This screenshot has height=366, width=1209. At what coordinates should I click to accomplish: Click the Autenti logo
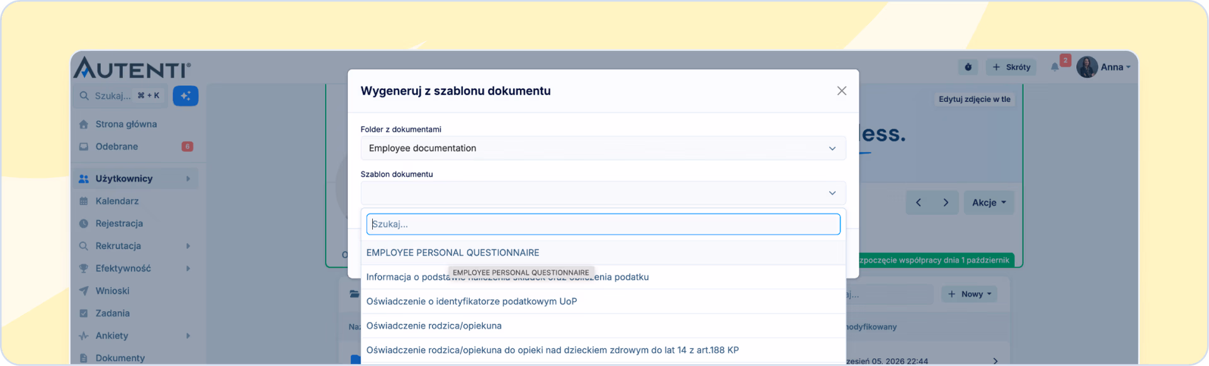click(132, 68)
